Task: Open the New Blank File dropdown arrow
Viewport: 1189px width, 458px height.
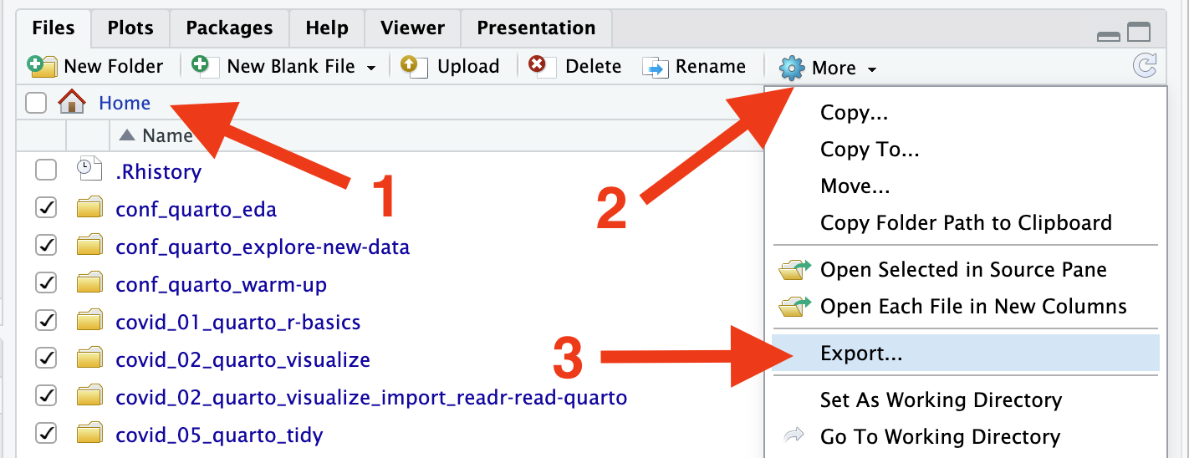Action: tap(371, 68)
